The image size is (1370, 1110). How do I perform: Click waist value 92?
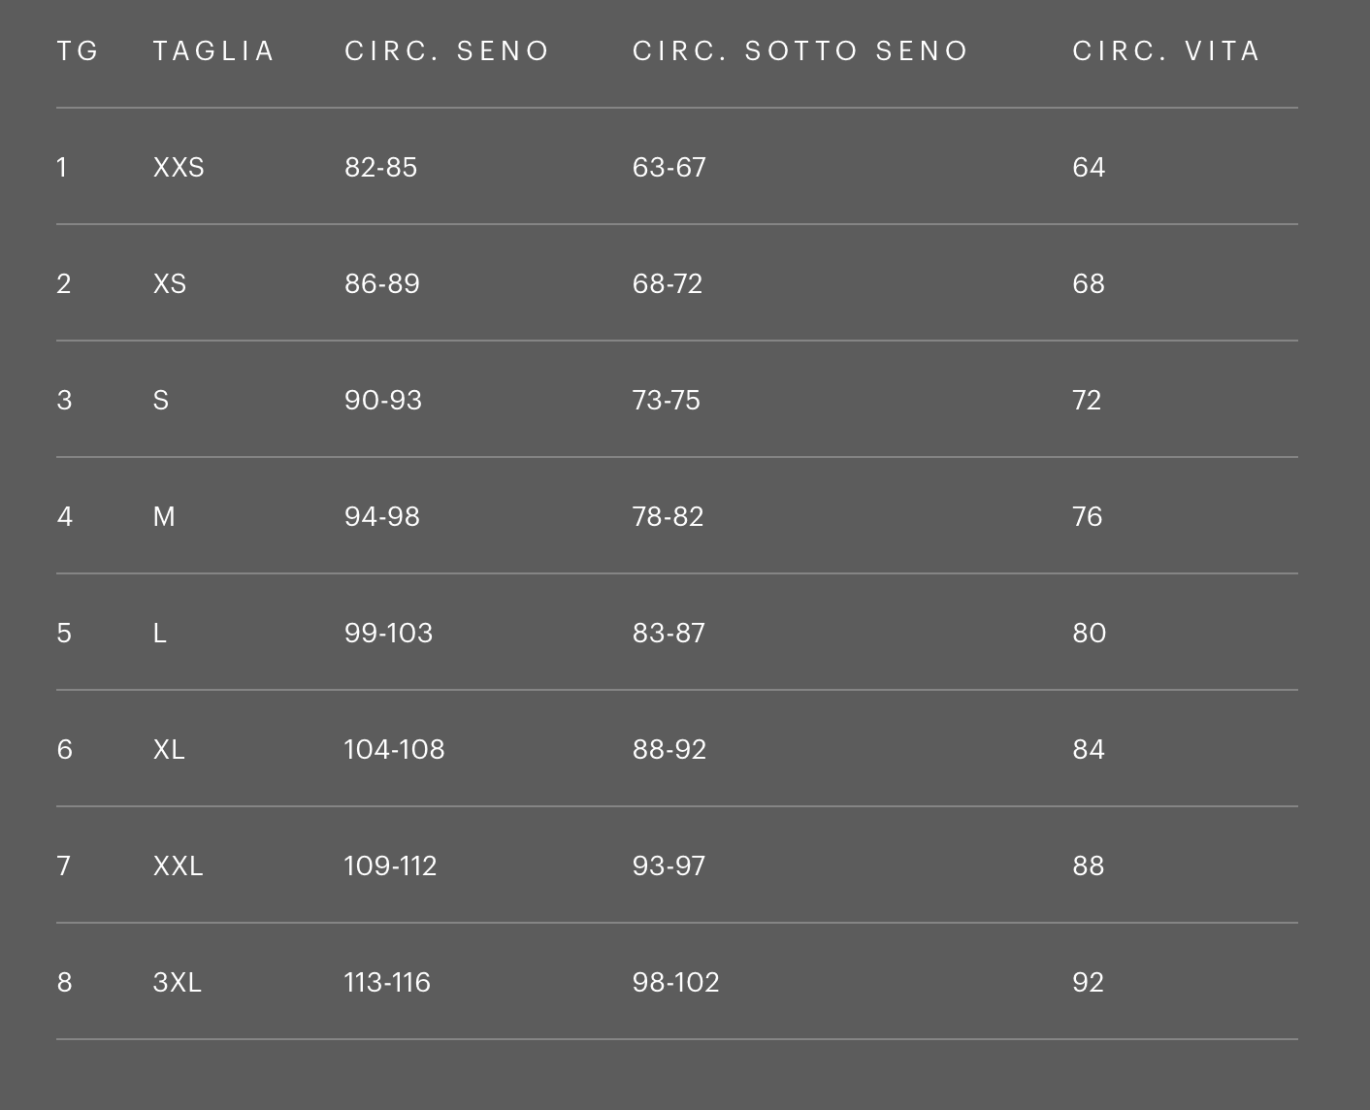pos(1088,982)
